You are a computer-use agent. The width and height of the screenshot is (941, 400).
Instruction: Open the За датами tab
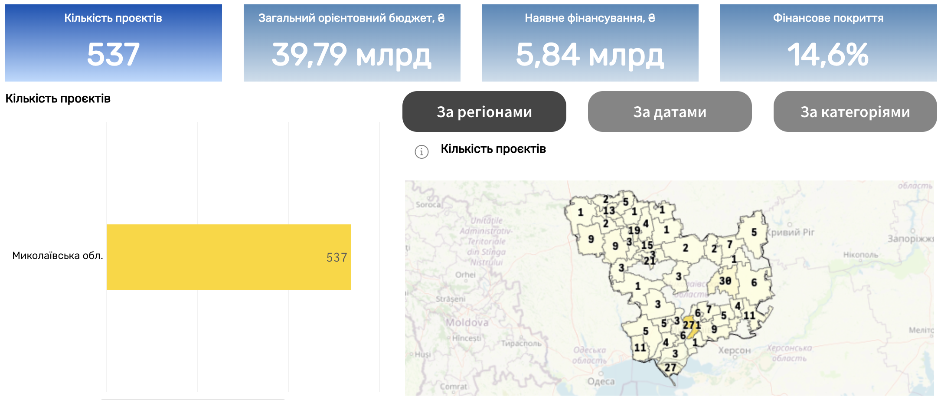(x=670, y=112)
